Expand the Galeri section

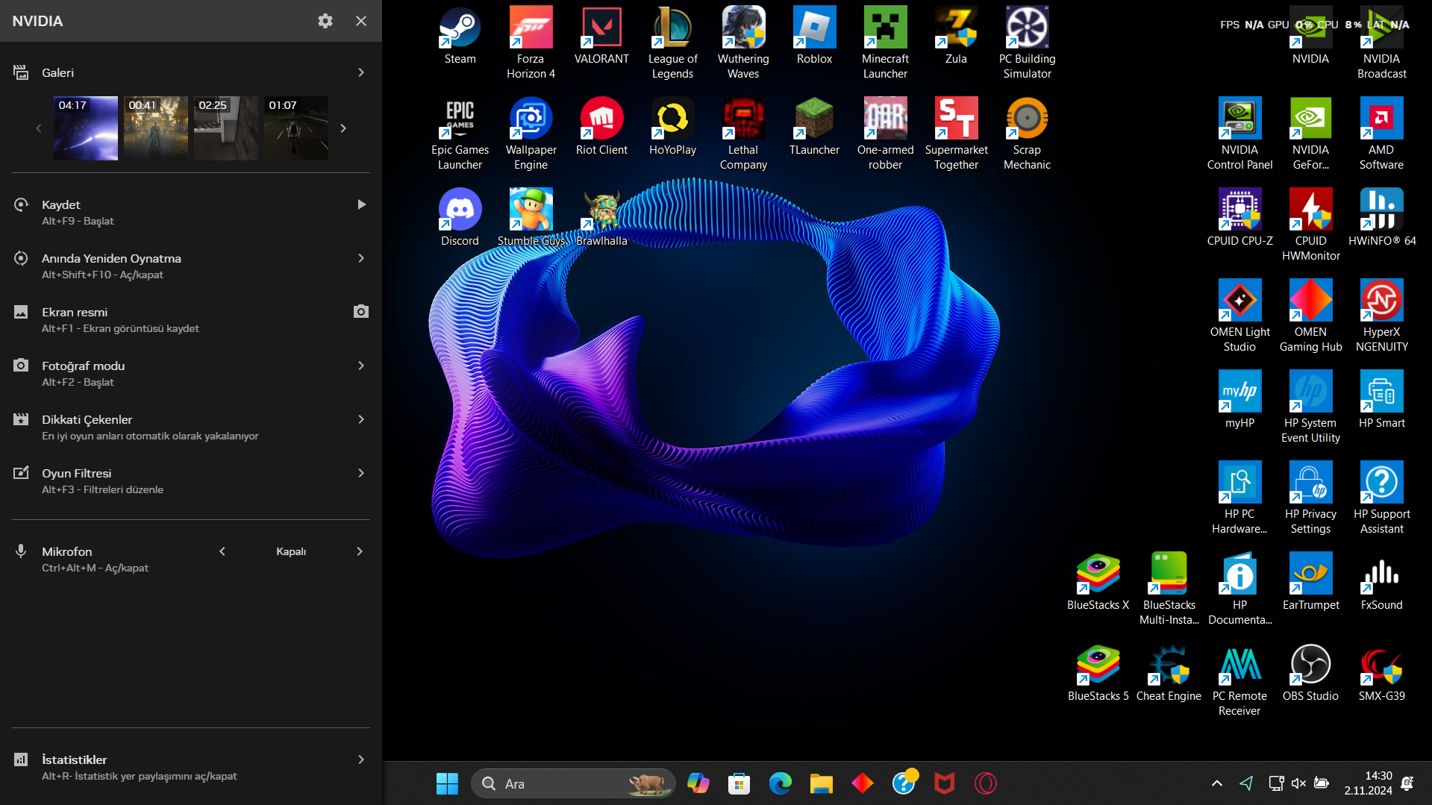[361, 72]
